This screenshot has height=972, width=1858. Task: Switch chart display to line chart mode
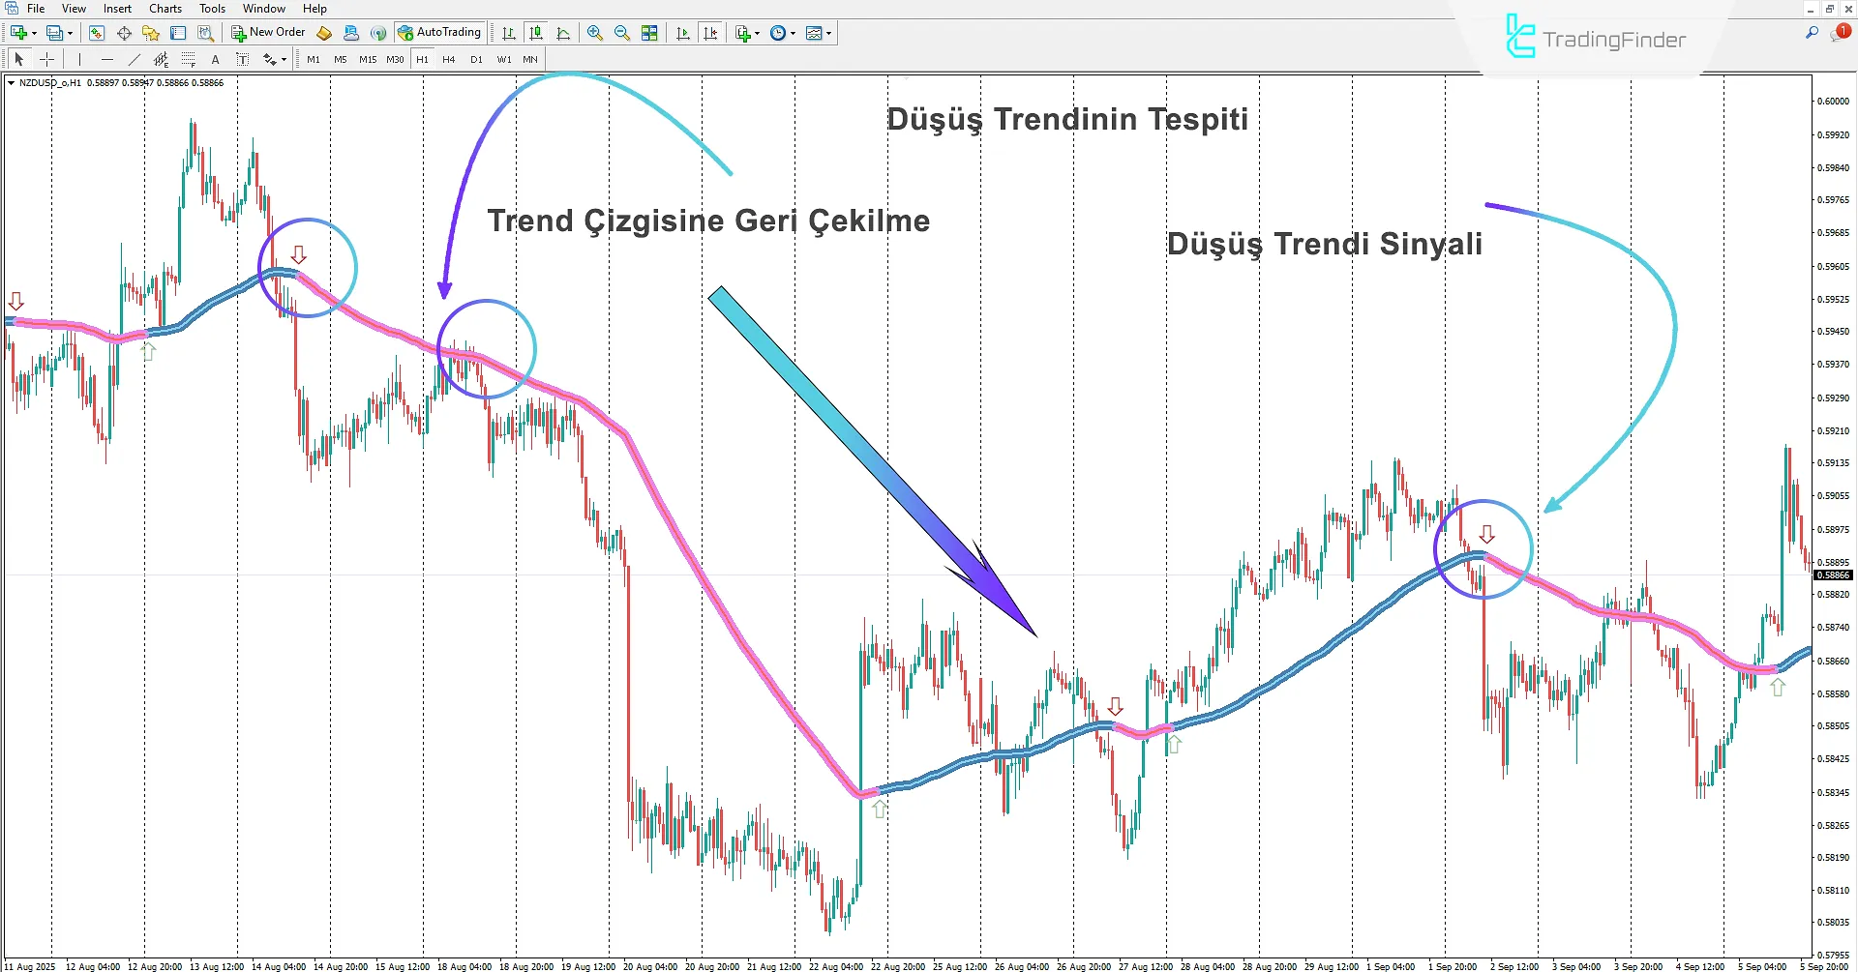click(564, 32)
